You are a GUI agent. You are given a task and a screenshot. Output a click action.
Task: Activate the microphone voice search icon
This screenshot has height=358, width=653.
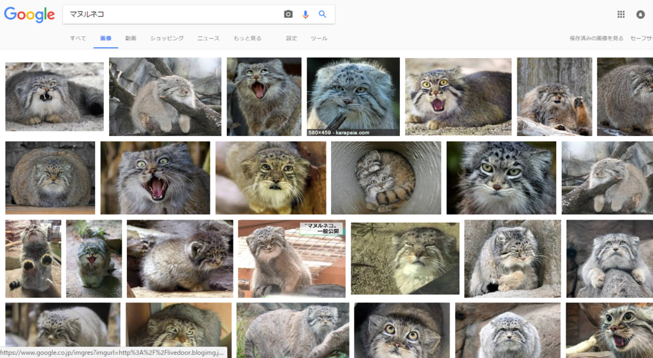pos(305,14)
